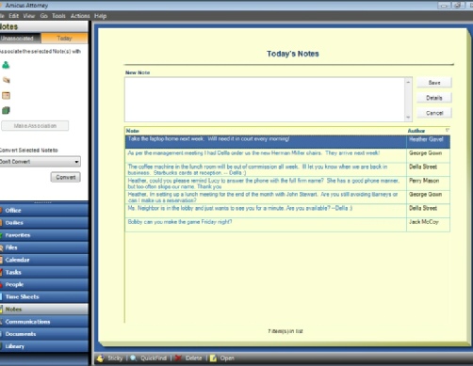Save the new note
This screenshot has width=473, height=366.
pos(434,83)
